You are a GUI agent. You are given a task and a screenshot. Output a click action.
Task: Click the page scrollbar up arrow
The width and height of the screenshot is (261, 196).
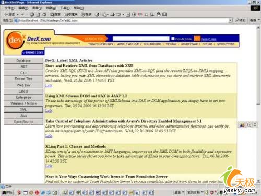tap(258, 27)
